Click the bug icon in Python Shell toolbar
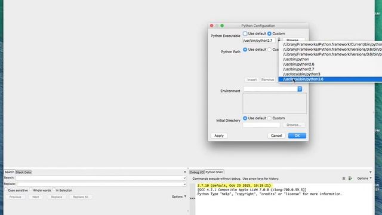Viewport: 382px width, 215px height. click(344, 179)
